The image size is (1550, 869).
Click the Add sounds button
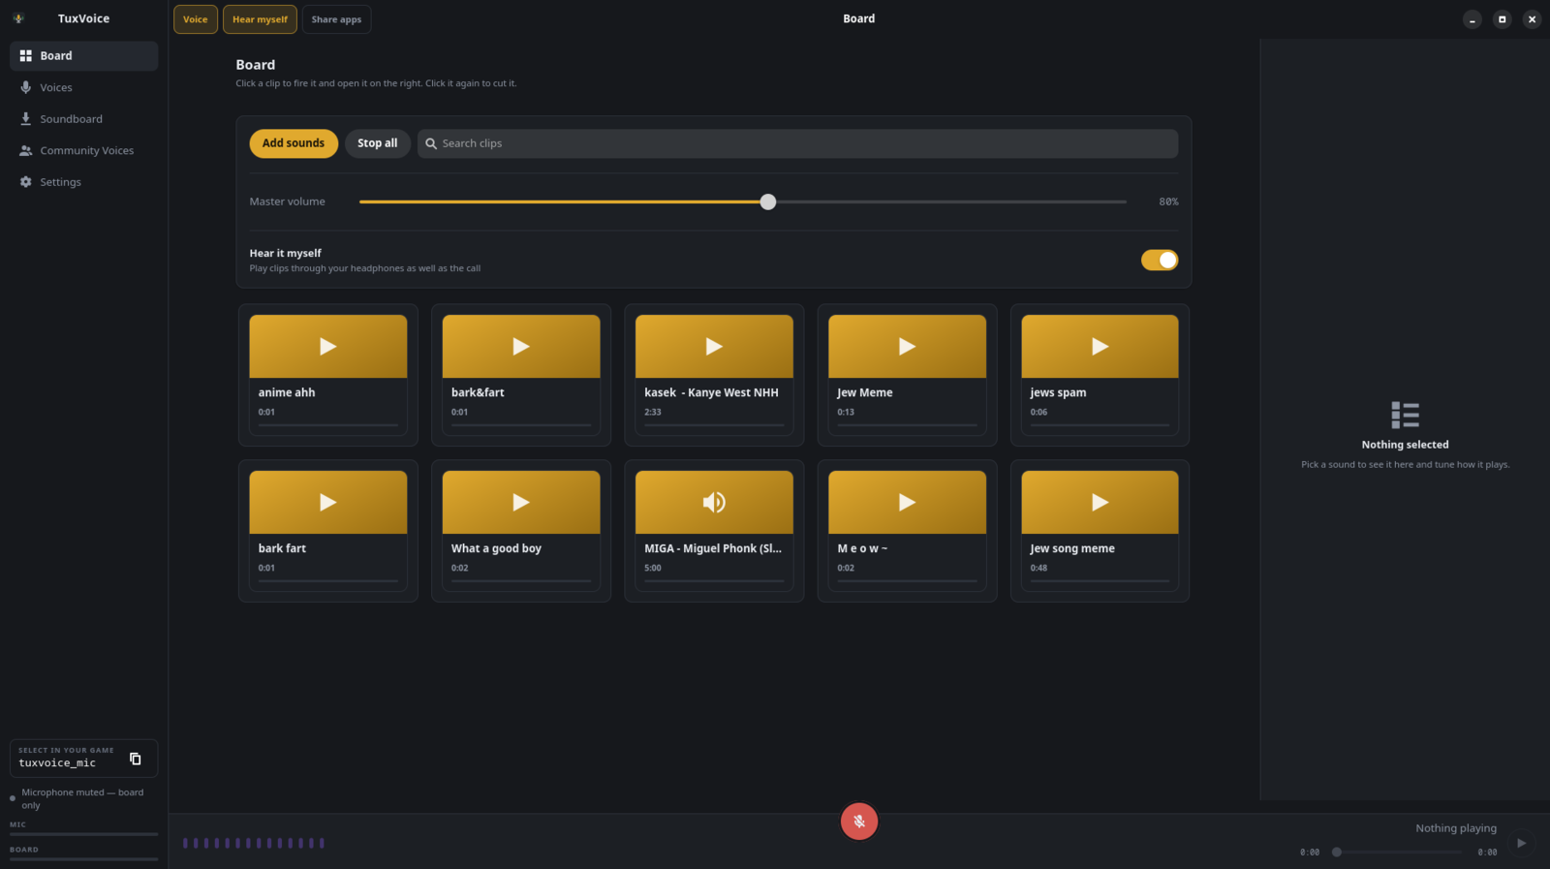[294, 143]
